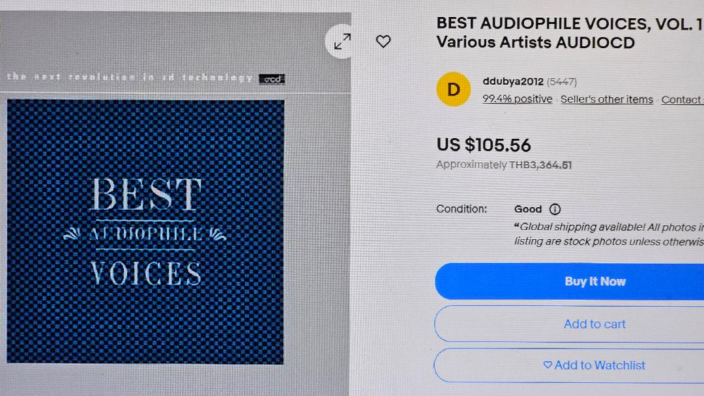The height and width of the screenshot is (396, 704).
Task: Expand the product image to full view
Action: 341,41
